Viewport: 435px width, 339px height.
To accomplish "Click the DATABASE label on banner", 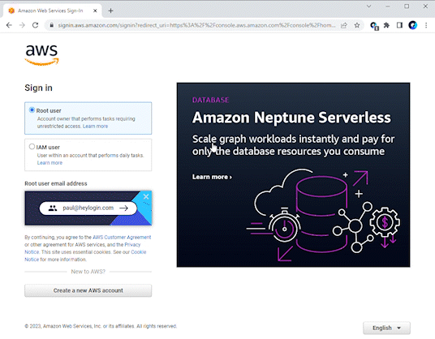I will pyautogui.click(x=210, y=100).
